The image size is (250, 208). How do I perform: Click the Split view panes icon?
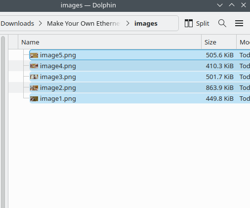189,23
